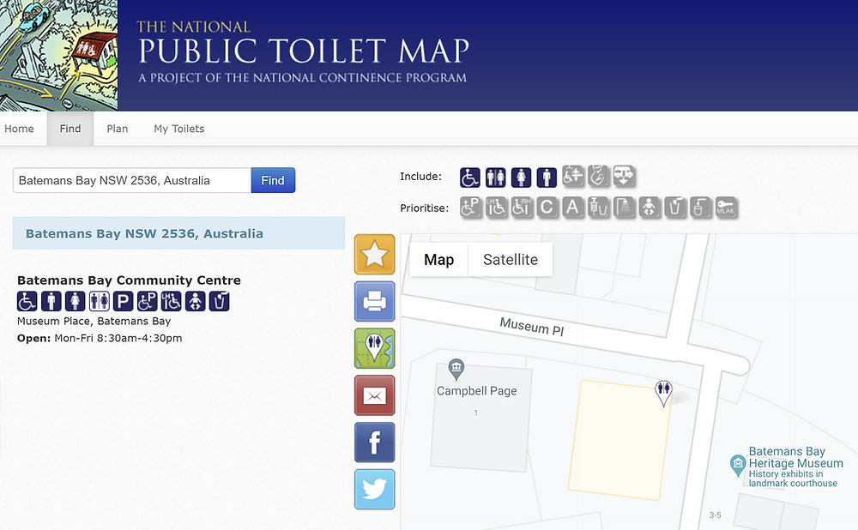Enable the caravan dump point include filter
The height and width of the screenshot is (530, 858).
(x=624, y=176)
